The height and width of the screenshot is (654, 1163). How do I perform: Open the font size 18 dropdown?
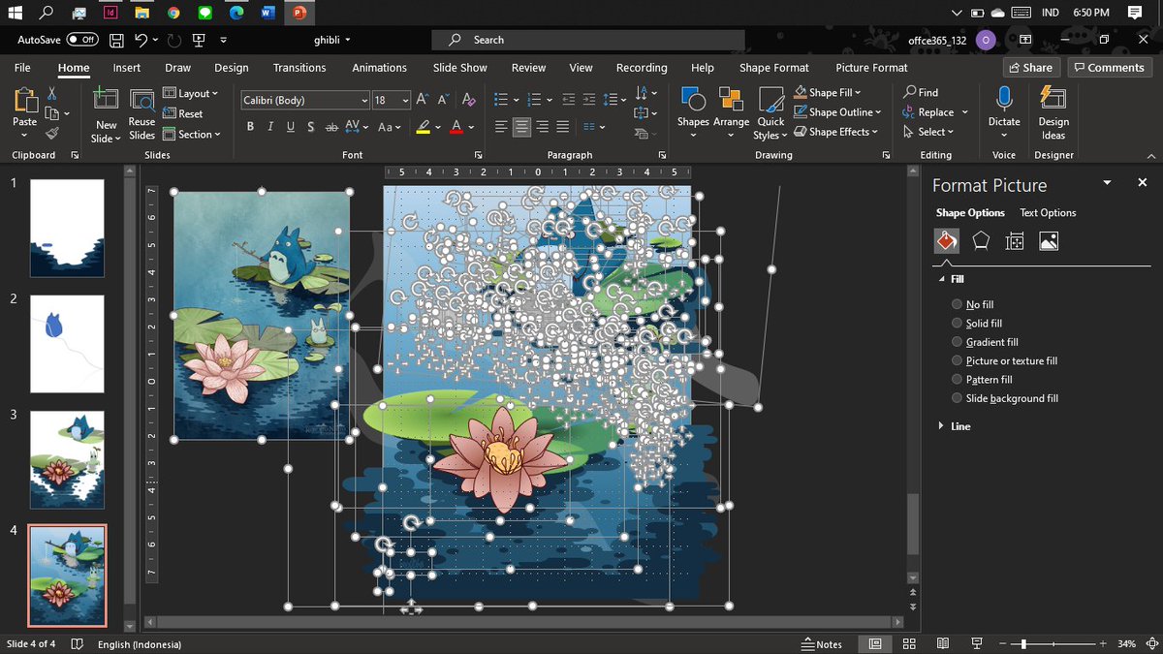[x=404, y=101]
